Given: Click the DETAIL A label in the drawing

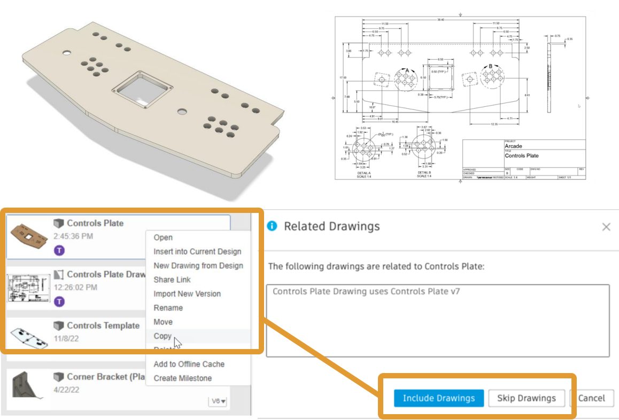Looking at the screenshot, I should click(x=364, y=173).
